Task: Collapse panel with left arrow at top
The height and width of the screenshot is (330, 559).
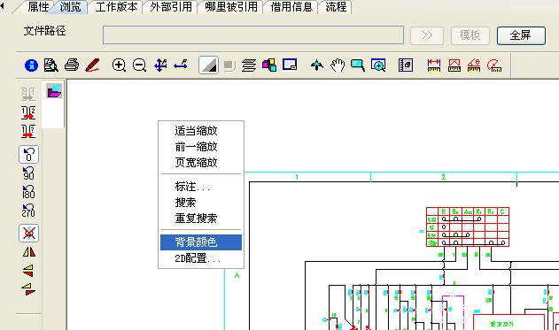Action: (x=3, y=6)
